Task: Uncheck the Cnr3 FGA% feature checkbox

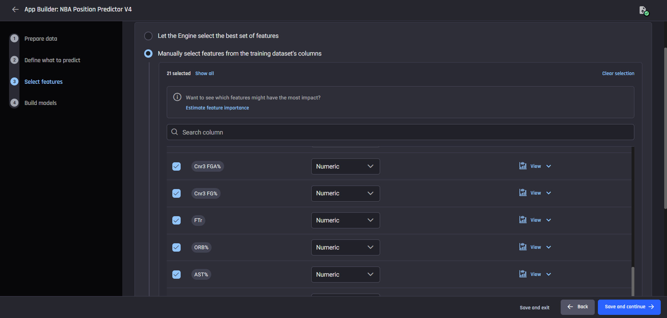Action: (x=176, y=166)
